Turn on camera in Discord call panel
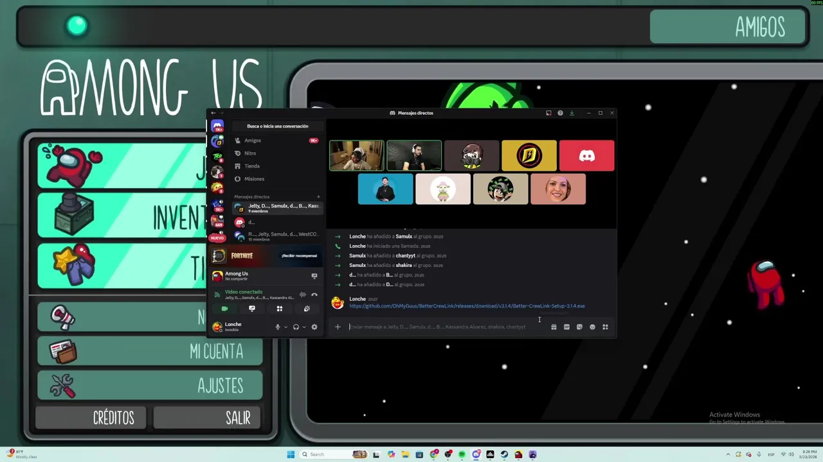 tap(224, 309)
